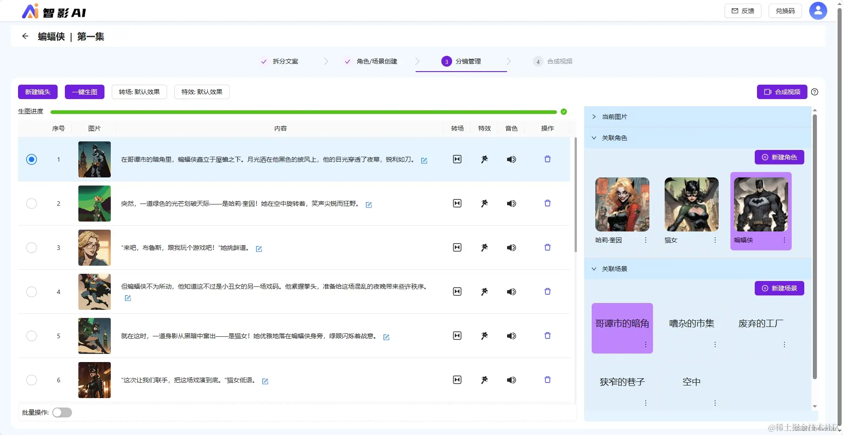Select the 猫女 character thumbnail
The width and height of the screenshot is (843, 435).
coord(692,204)
